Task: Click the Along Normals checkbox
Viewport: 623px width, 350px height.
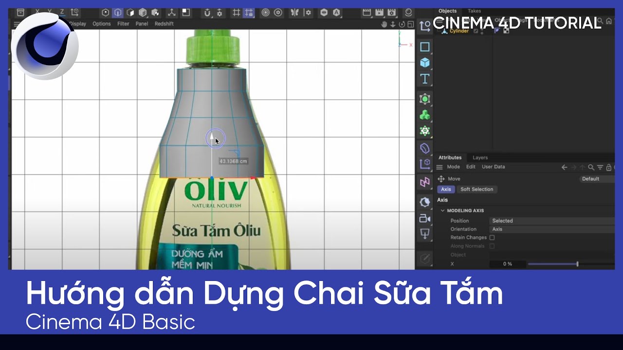Action: click(x=492, y=246)
